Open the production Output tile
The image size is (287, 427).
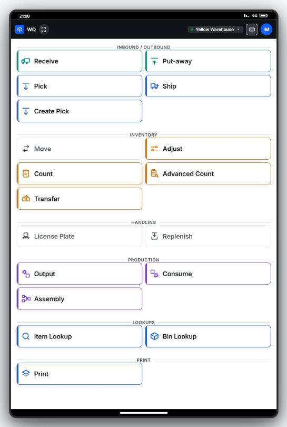click(80, 274)
